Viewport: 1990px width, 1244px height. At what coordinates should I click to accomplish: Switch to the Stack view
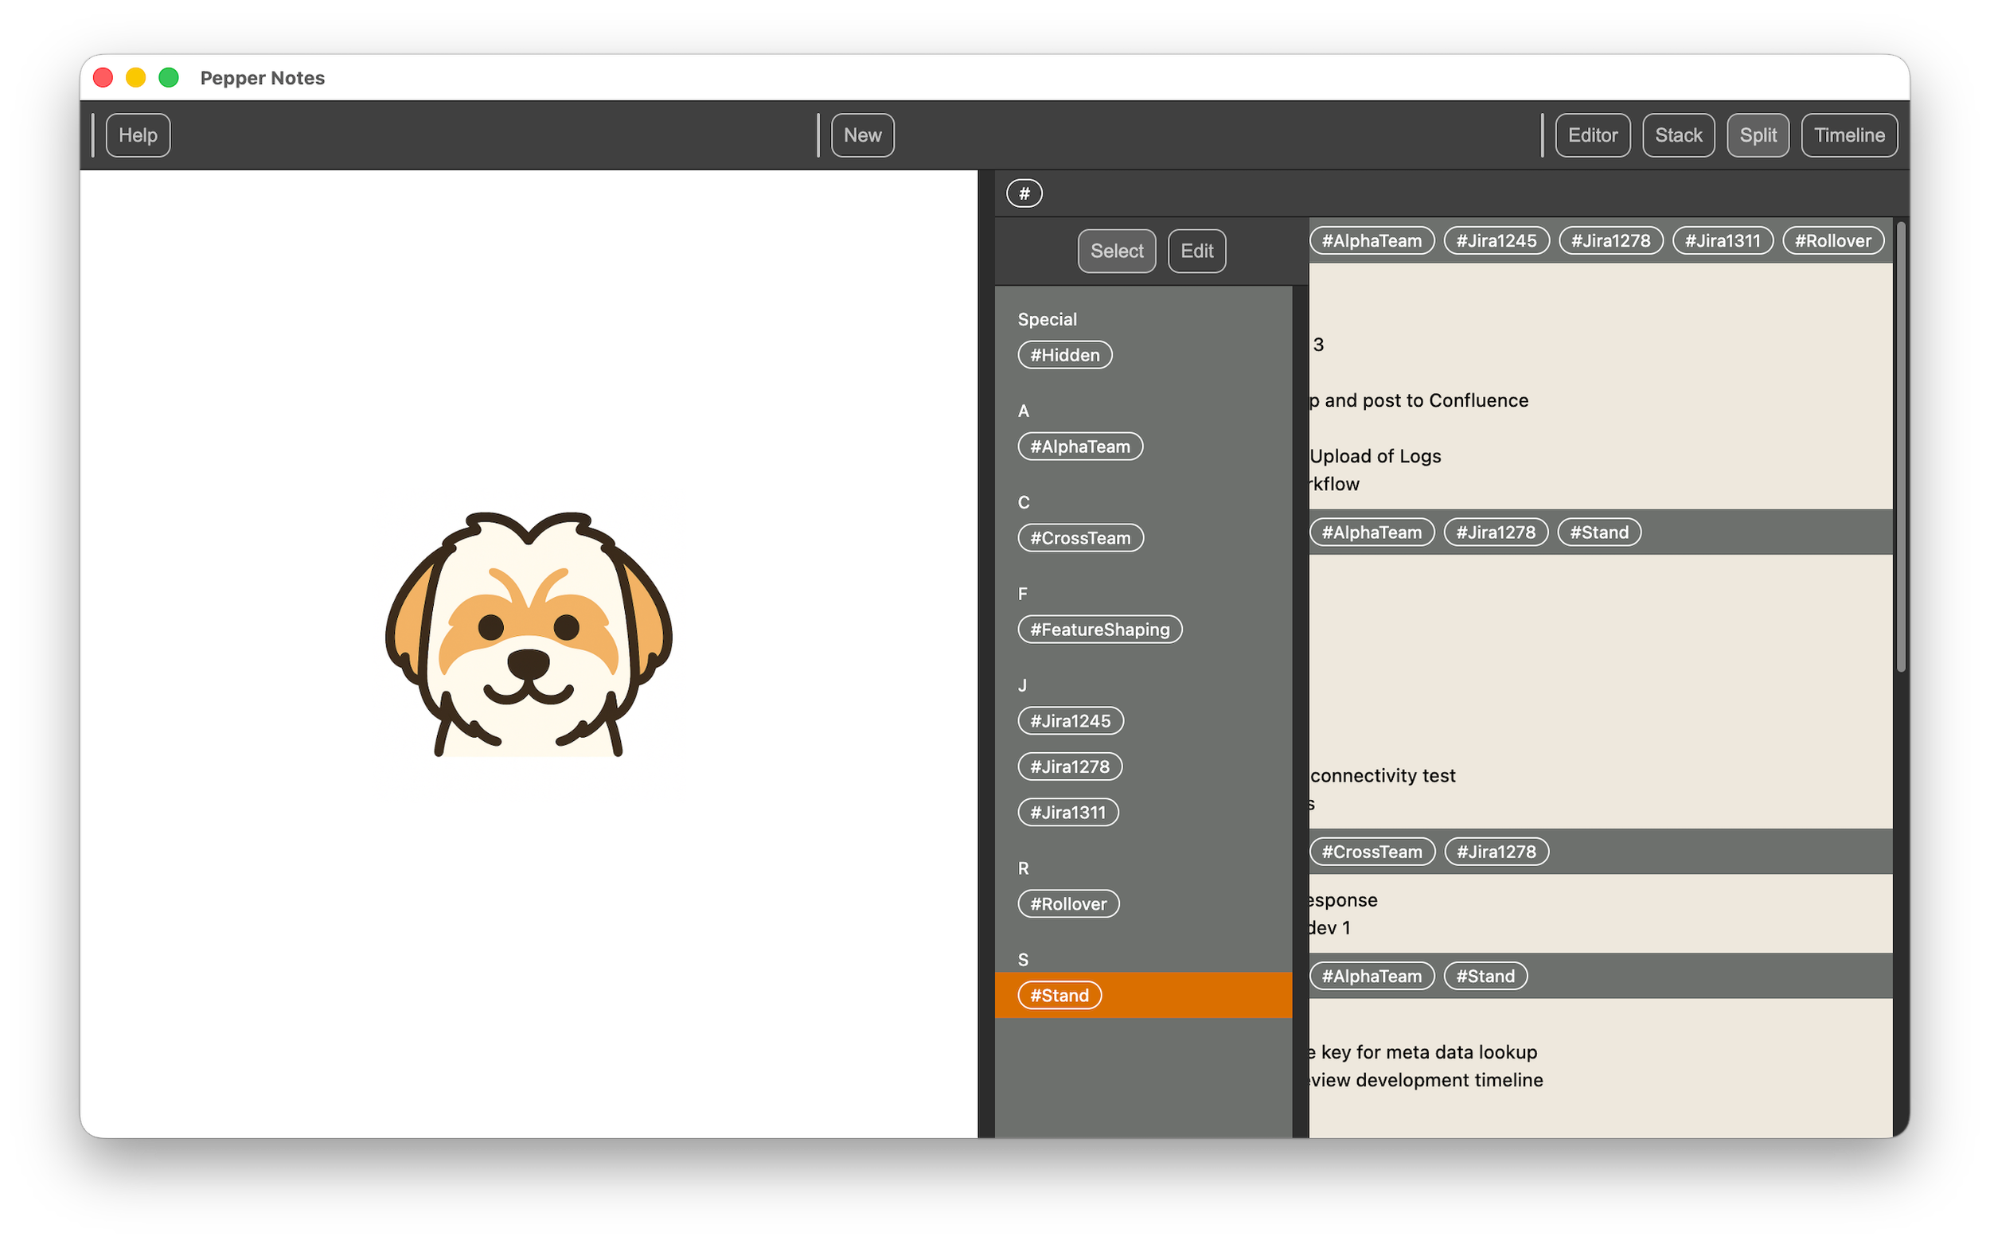1677,135
